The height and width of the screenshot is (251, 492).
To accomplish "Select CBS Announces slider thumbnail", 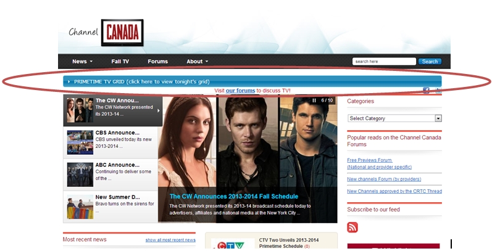I will 112,142.
